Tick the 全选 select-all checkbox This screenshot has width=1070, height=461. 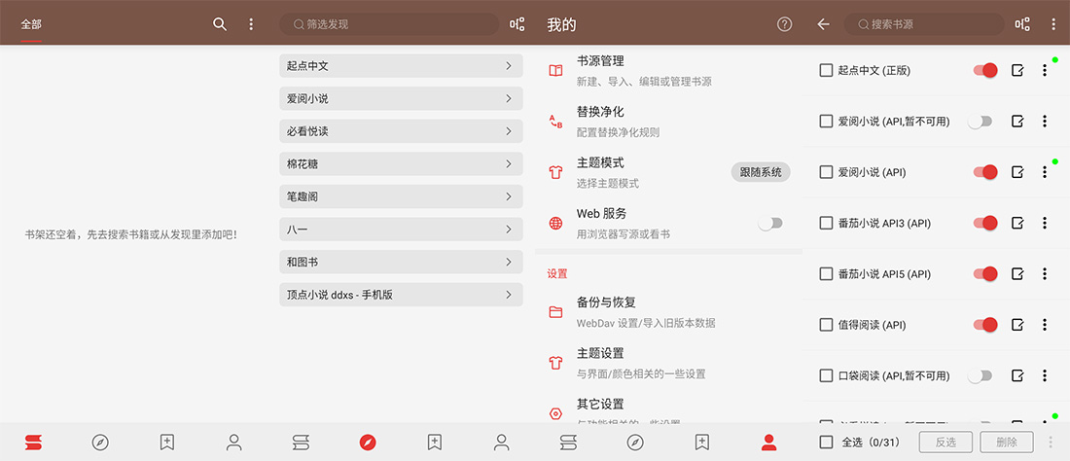[826, 443]
